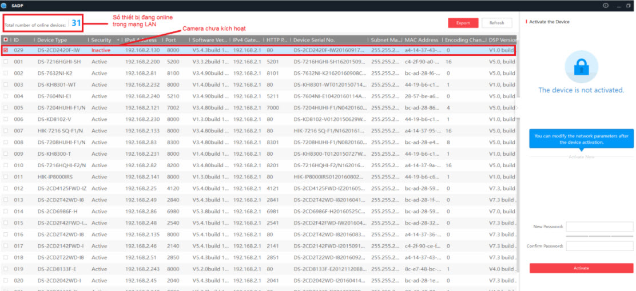Open the info icon in title bar
Screen dimensions: 636x291
click(x=606, y=5)
